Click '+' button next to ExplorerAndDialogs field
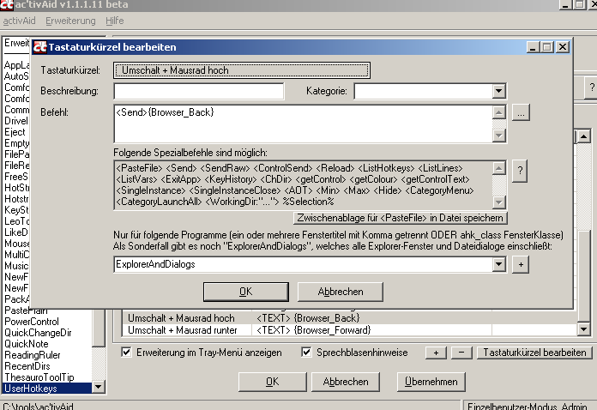Image resolution: width=597 pixels, height=410 pixels. coord(520,265)
